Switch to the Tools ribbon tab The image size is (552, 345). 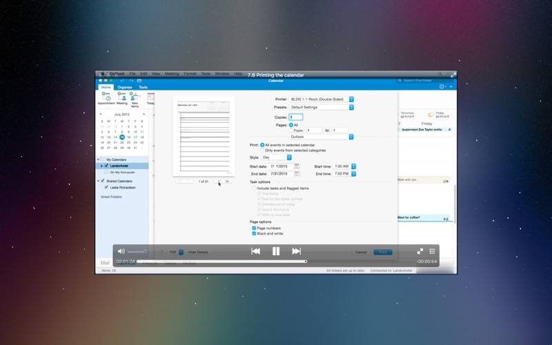coord(143,88)
